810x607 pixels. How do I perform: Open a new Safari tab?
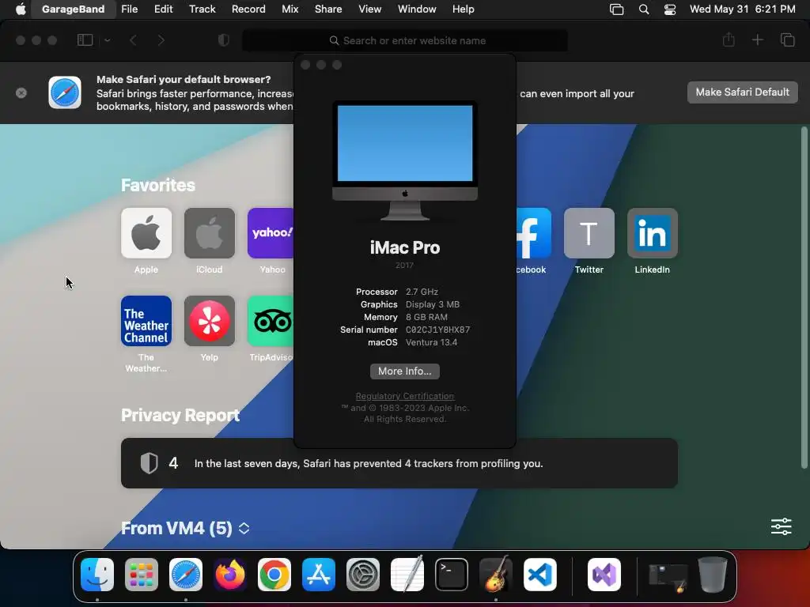click(757, 40)
